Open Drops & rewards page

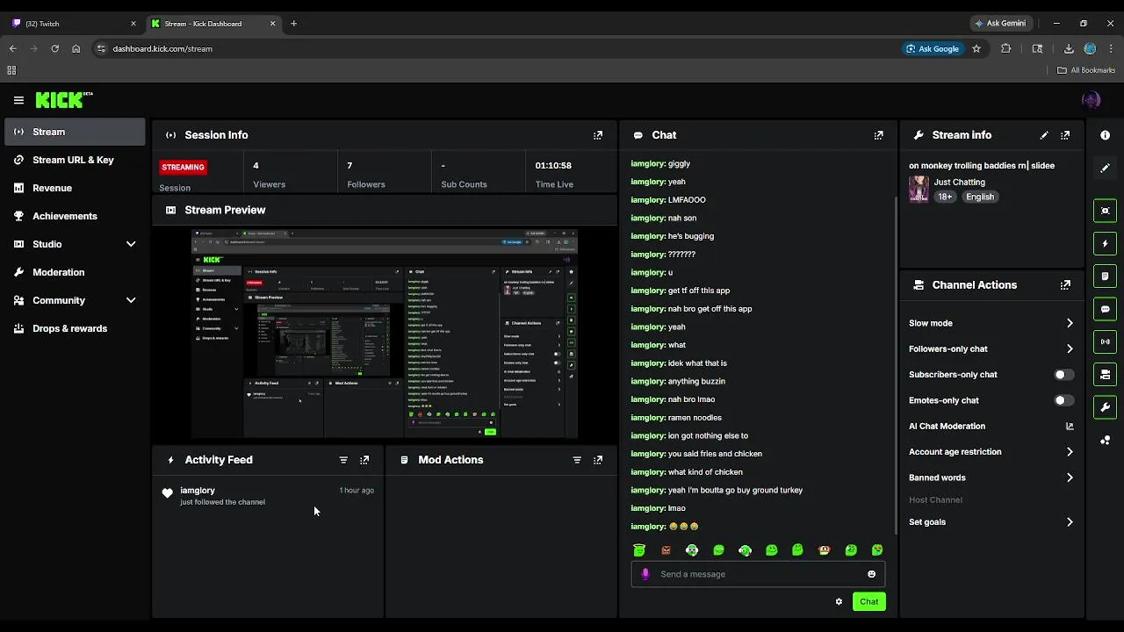[75, 328]
